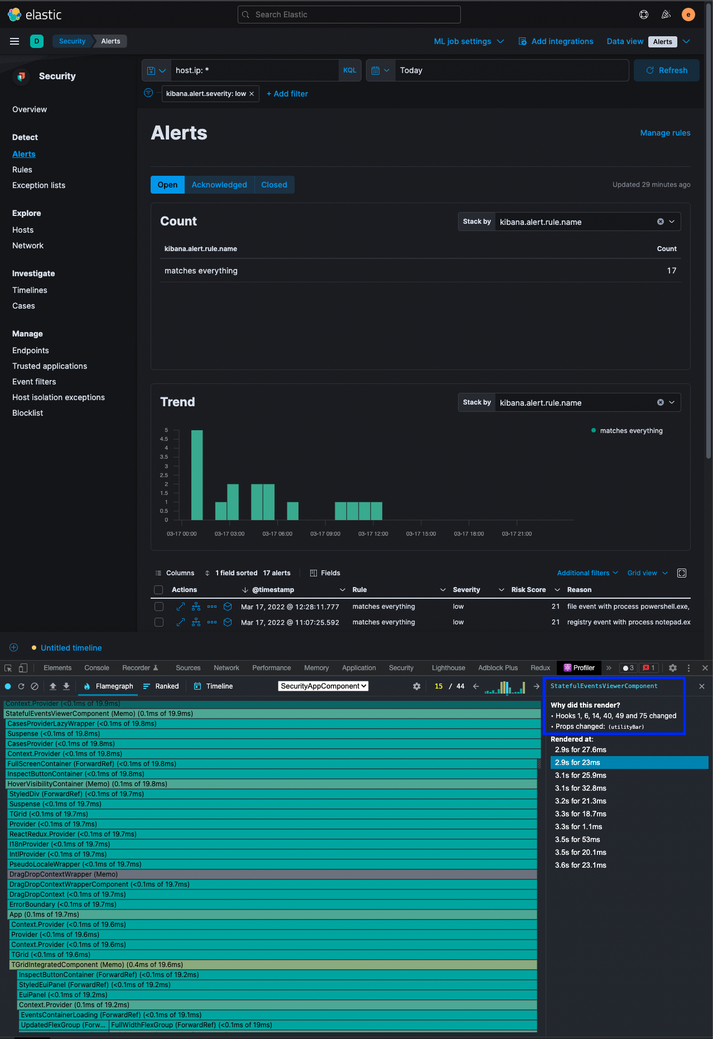
Task: Open saved queries menu icon
Action: pos(156,70)
